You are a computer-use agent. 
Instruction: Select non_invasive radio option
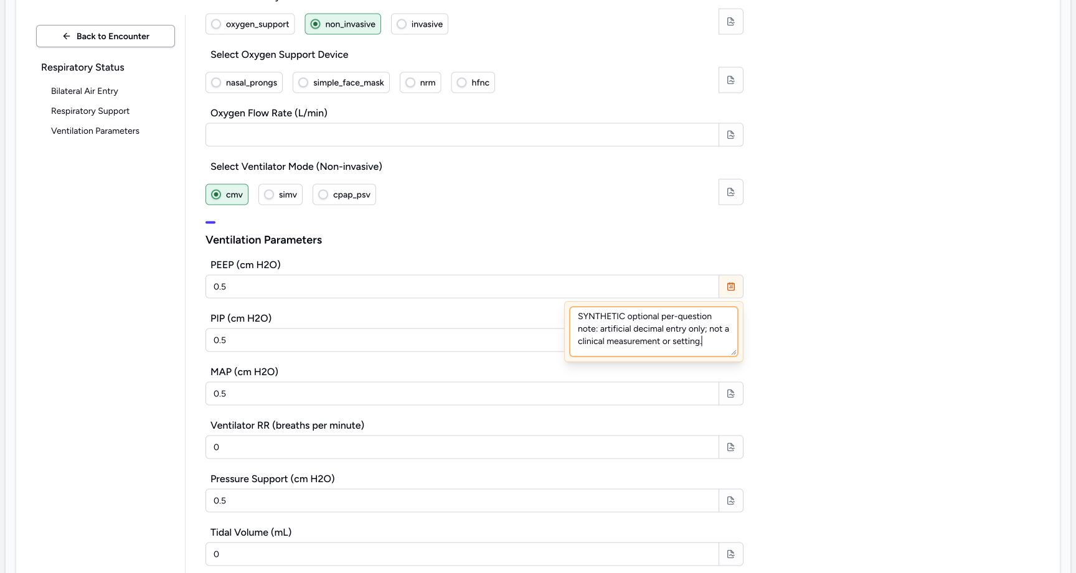click(x=342, y=24)
